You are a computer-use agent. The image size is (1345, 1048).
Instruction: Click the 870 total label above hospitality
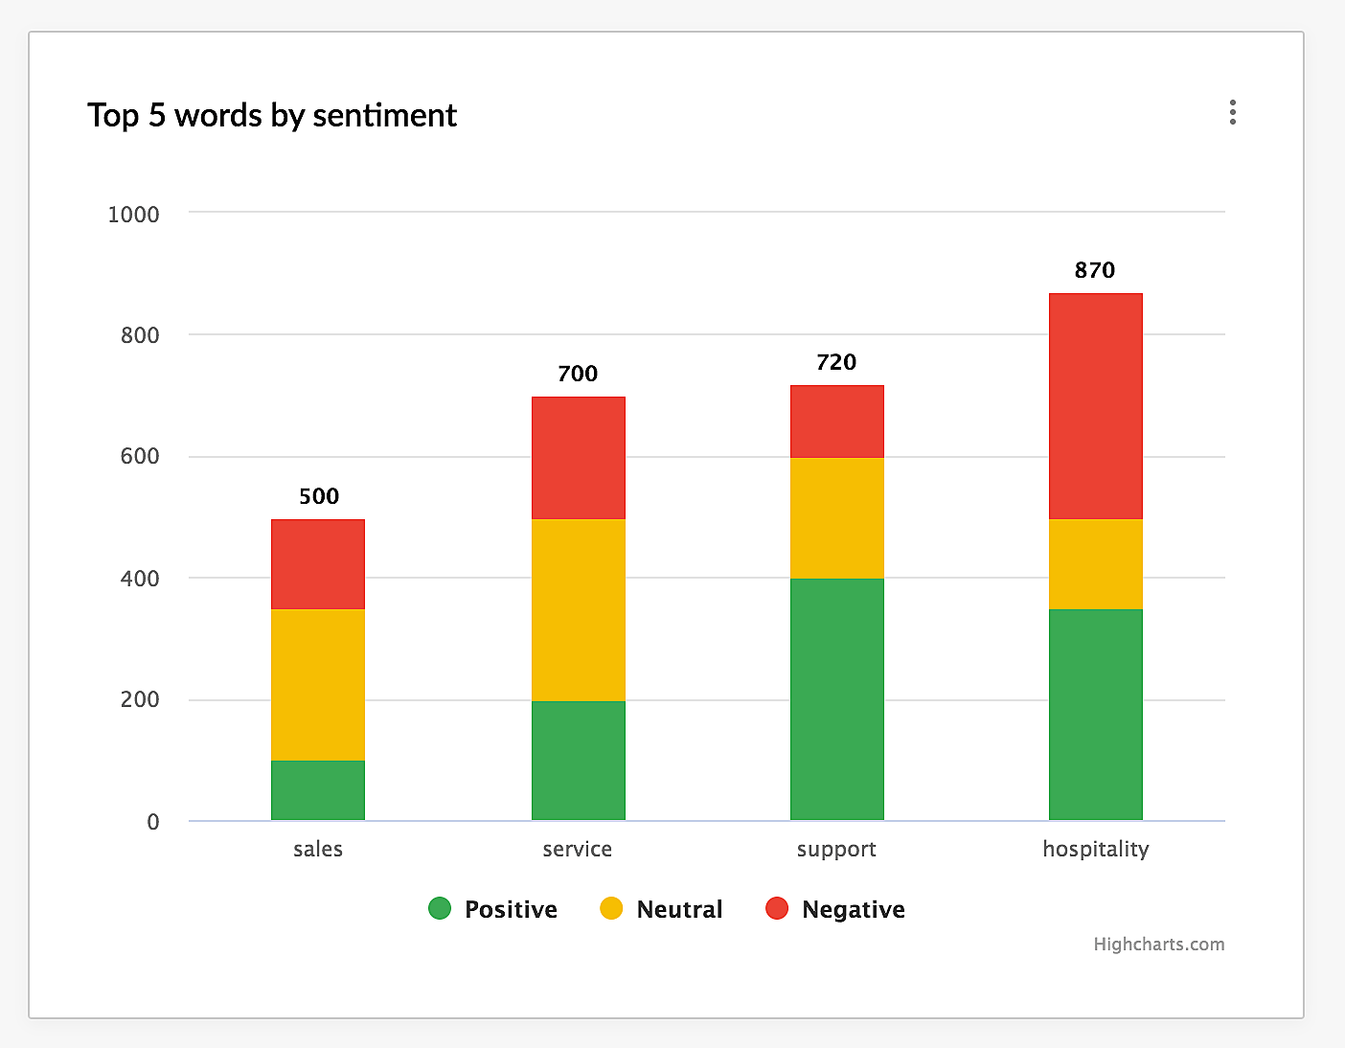point(1094,270)
